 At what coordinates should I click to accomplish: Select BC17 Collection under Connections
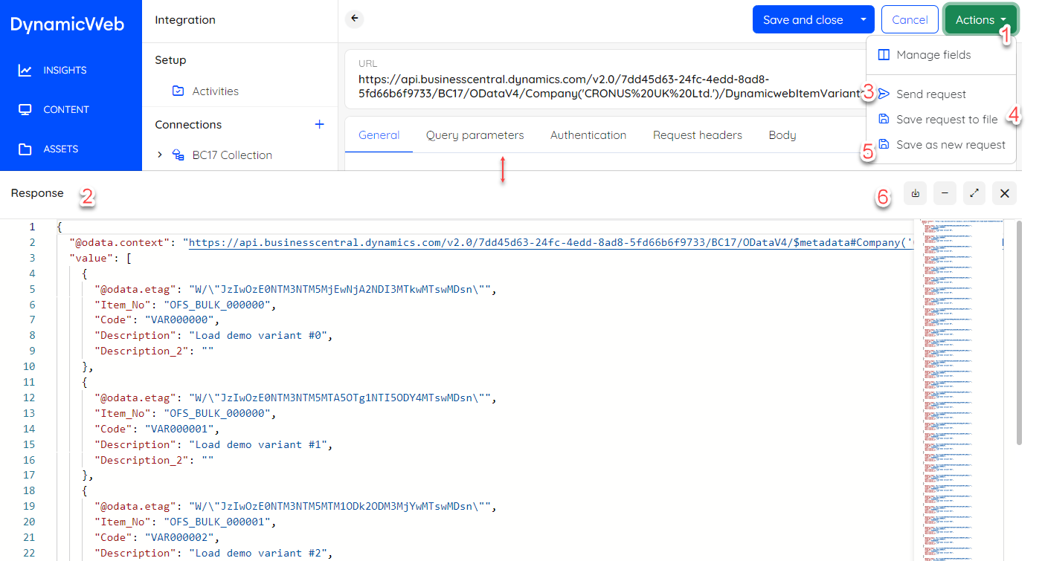(x=232, y=155)
